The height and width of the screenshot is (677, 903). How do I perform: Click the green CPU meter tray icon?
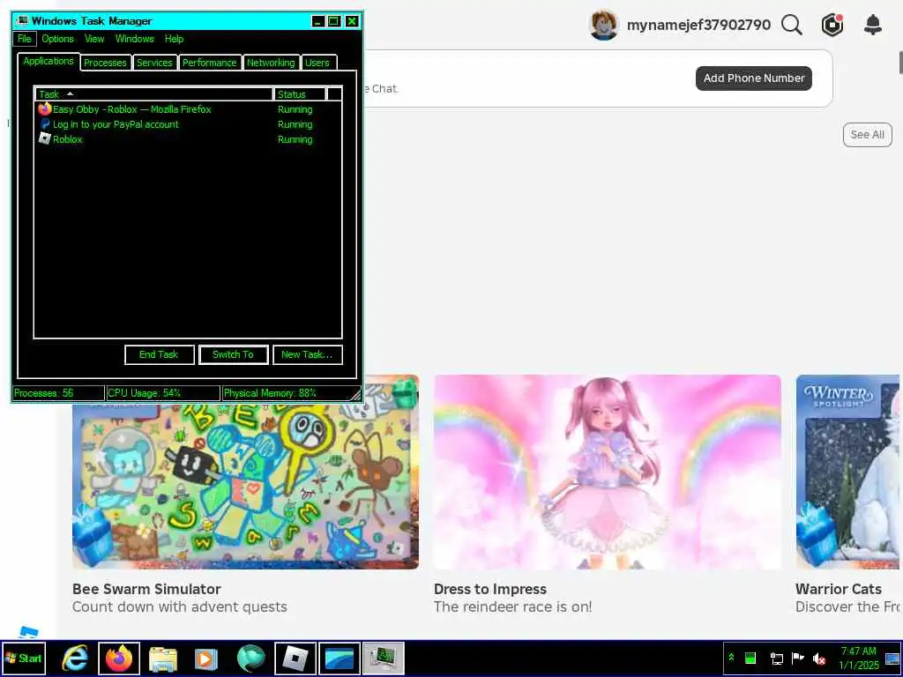coord(750,658)
